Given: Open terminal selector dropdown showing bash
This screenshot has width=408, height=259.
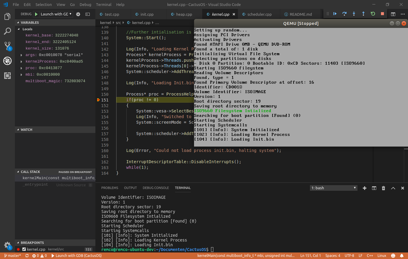Looking at the screenshot, I should 333,188.
